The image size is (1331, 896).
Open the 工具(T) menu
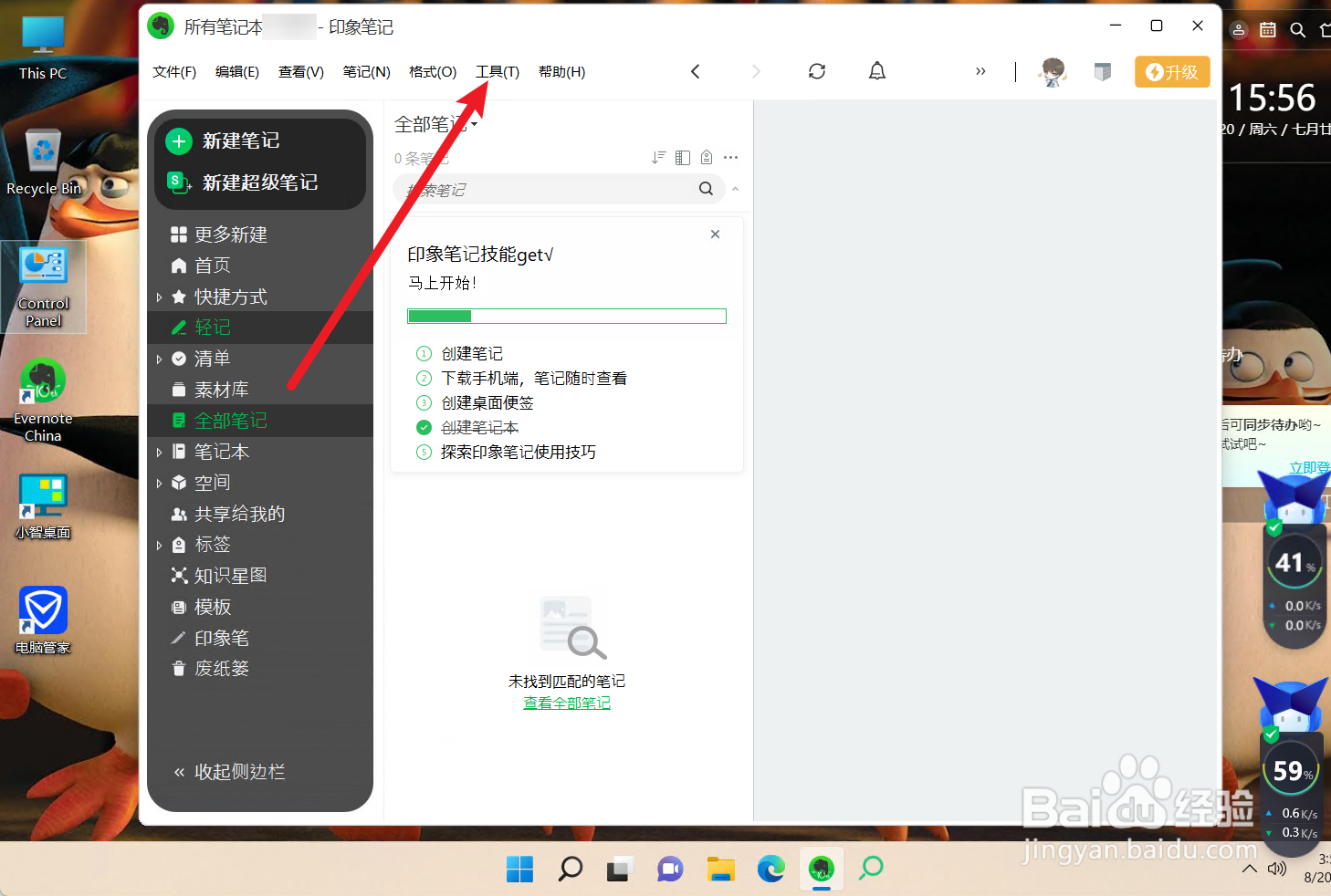pyautogui.click(x=498, y=72)
